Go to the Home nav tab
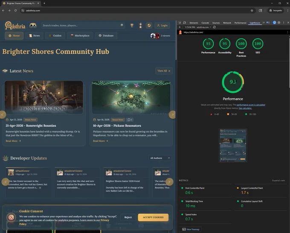The image size is (290, 233). (14, 36)
